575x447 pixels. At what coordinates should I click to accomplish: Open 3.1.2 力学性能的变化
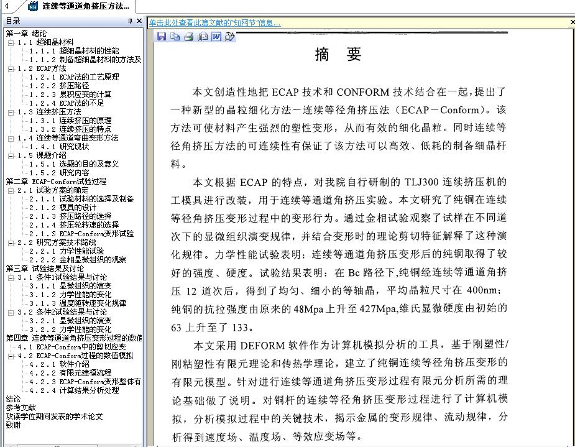click(x=70, y=295)
